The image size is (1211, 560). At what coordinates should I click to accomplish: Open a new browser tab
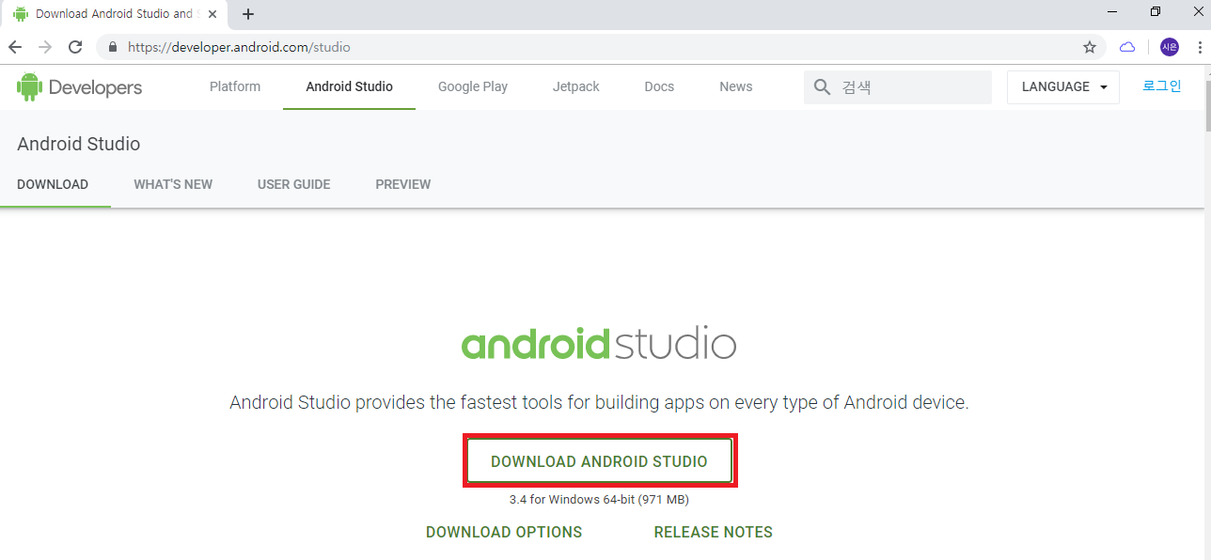(x=248, y=14)
